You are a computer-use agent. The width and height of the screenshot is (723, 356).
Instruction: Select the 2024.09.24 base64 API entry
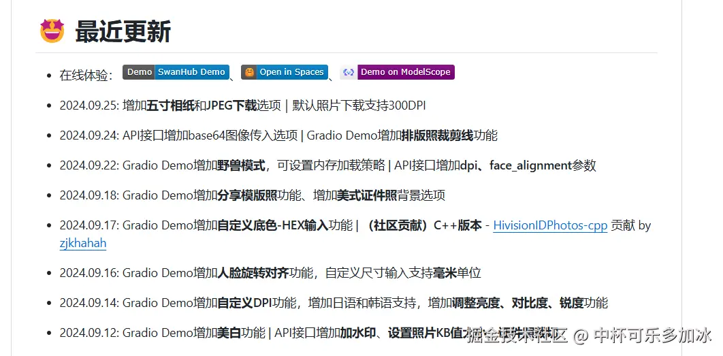(278, 135)
